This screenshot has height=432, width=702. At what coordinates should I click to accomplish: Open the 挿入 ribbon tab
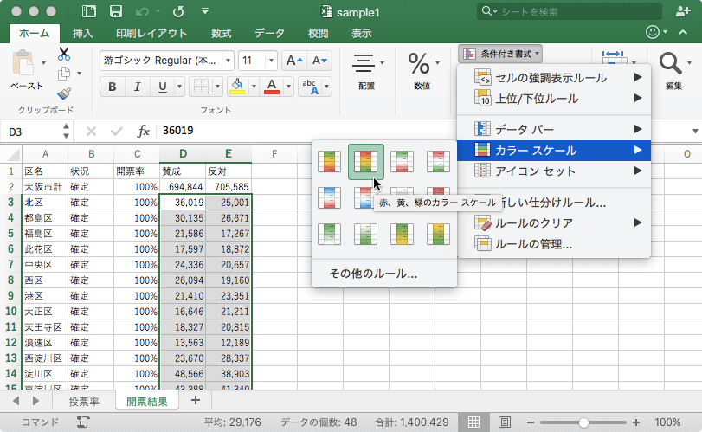pos(83,33)
